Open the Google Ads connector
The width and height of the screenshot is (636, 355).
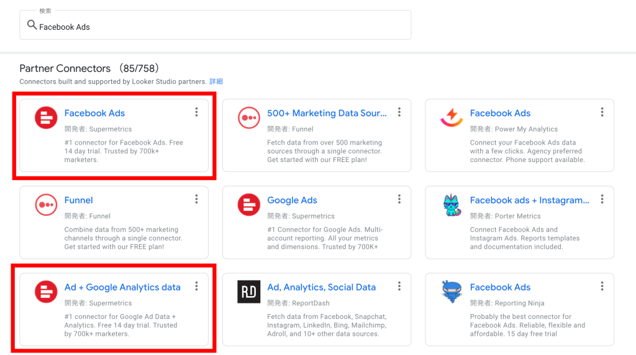(292, 200)
